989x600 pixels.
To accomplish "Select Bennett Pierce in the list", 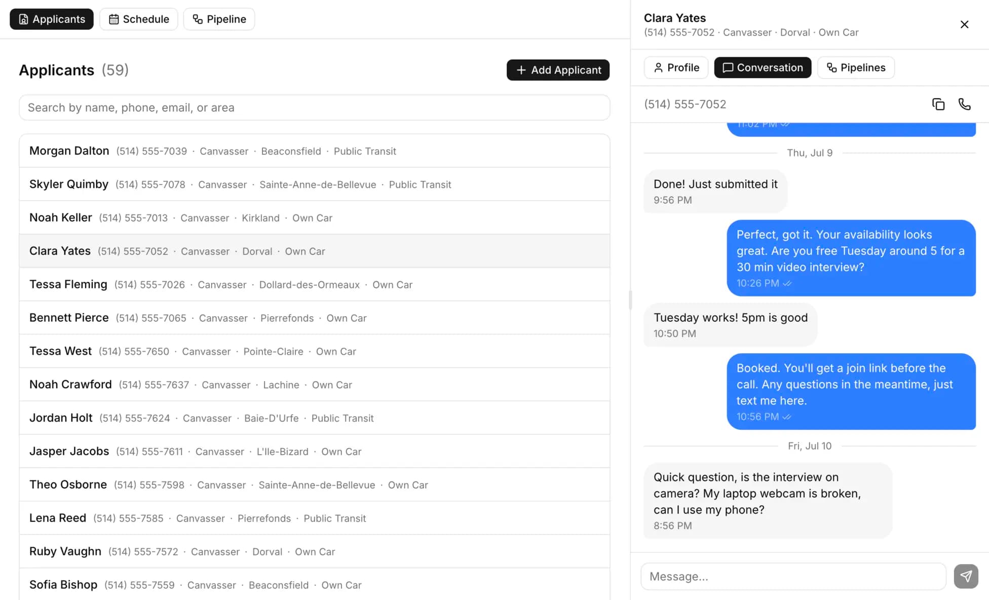I will click(x=314, y=318).
